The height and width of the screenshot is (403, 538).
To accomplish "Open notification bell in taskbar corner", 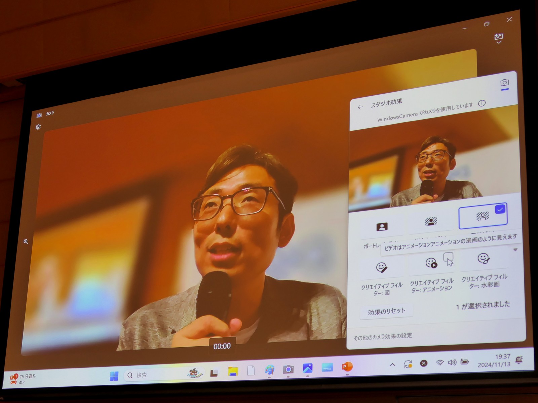I will pos(519,360).
